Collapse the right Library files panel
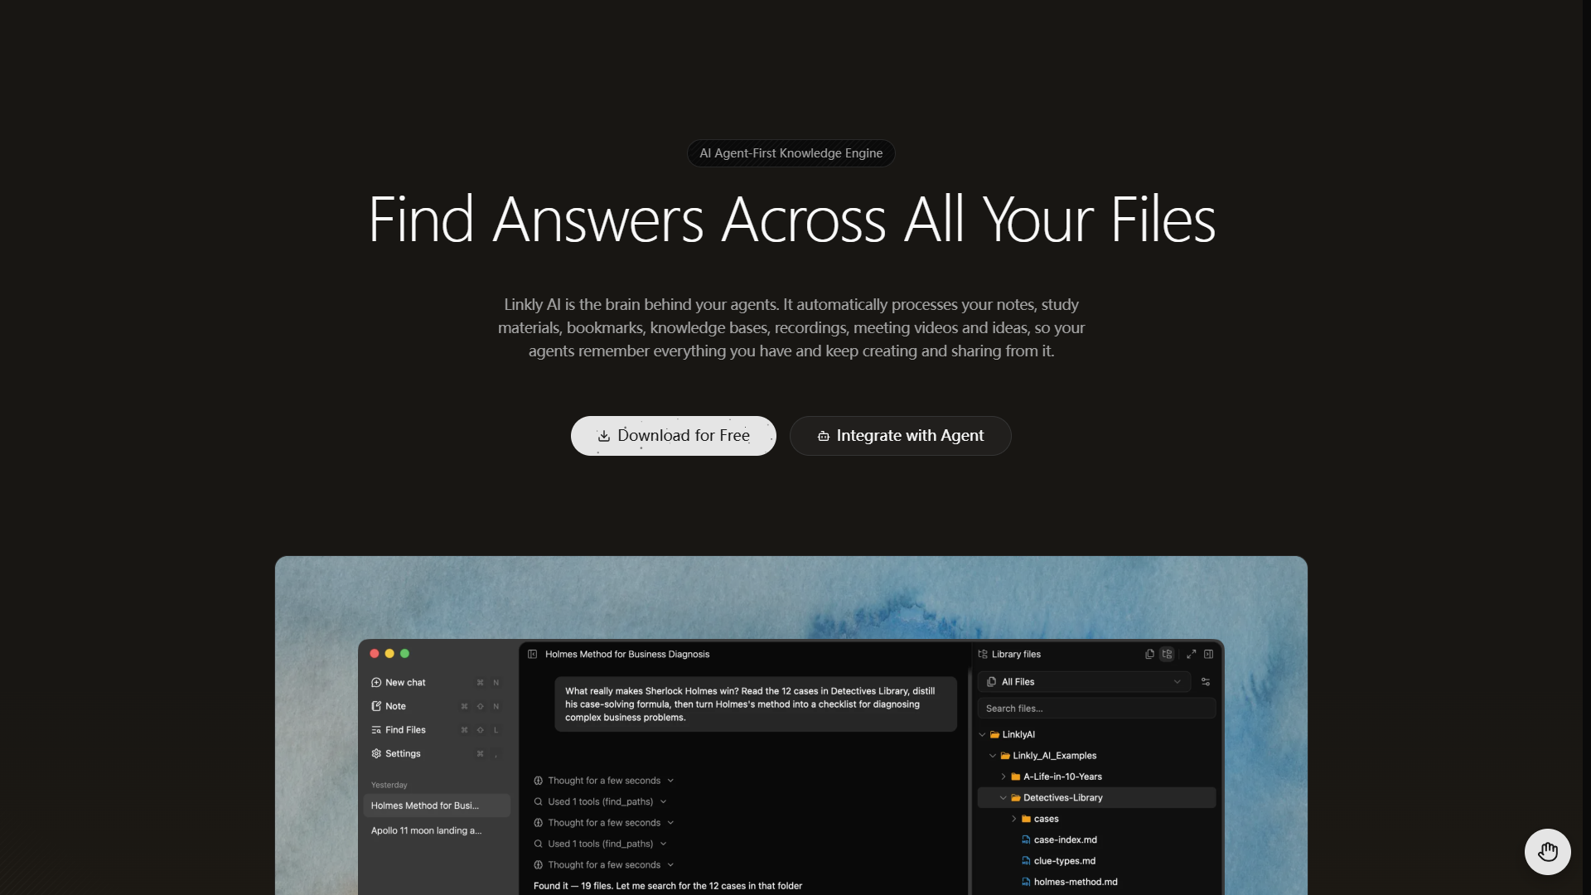Image resolution: width=1591 pixels, height=895 pixels. [x=1209, y=655]
